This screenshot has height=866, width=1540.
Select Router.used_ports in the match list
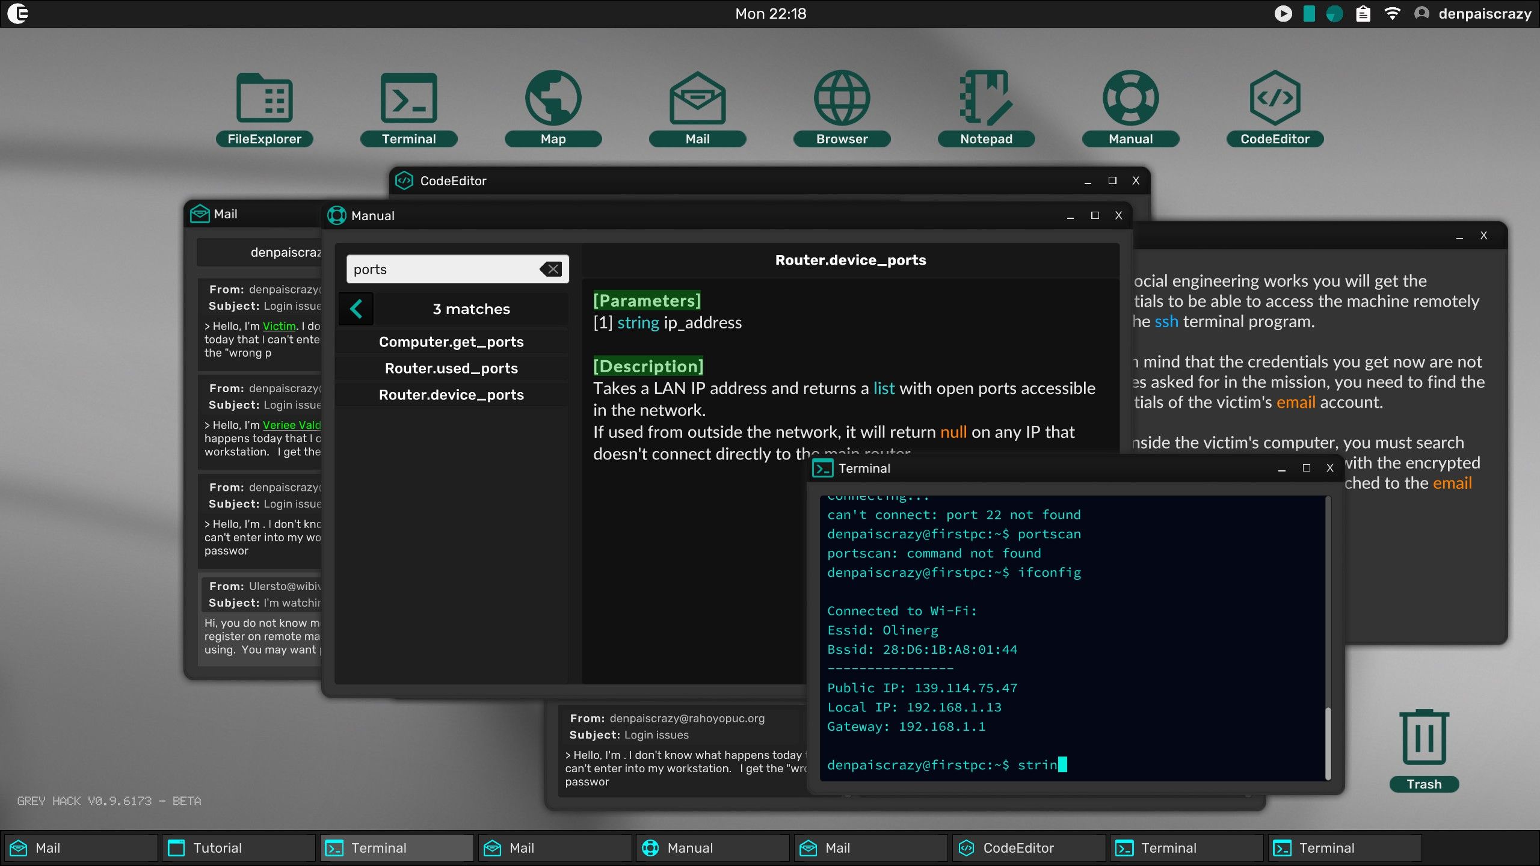tap(451, 368)
